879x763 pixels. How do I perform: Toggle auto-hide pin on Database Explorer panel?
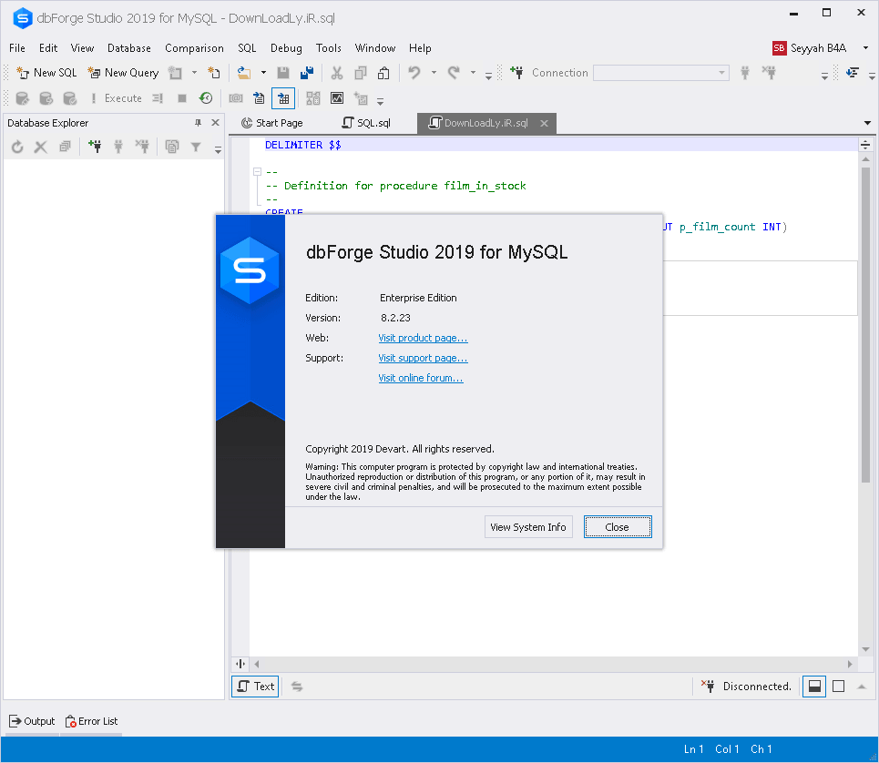click(x=199, y=122)
